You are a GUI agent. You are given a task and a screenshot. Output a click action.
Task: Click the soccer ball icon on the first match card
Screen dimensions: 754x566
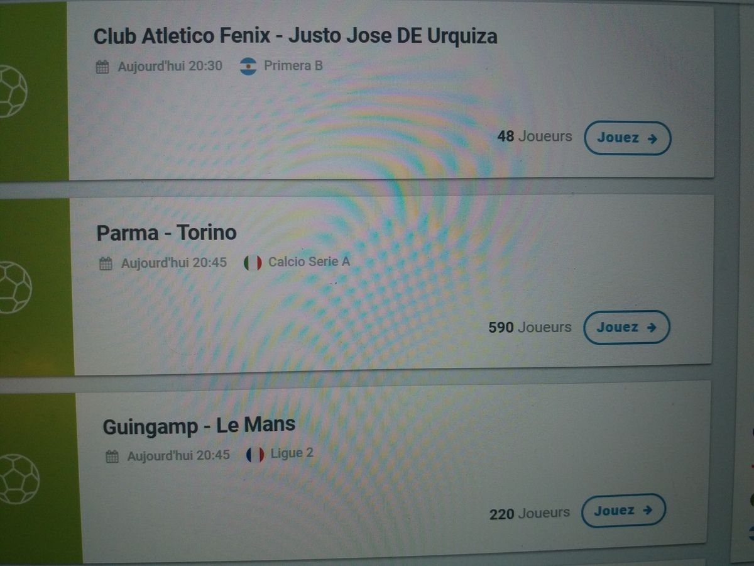point(11,91)
